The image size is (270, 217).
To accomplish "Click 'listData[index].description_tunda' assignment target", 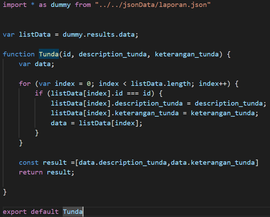I will coord(117,103).
